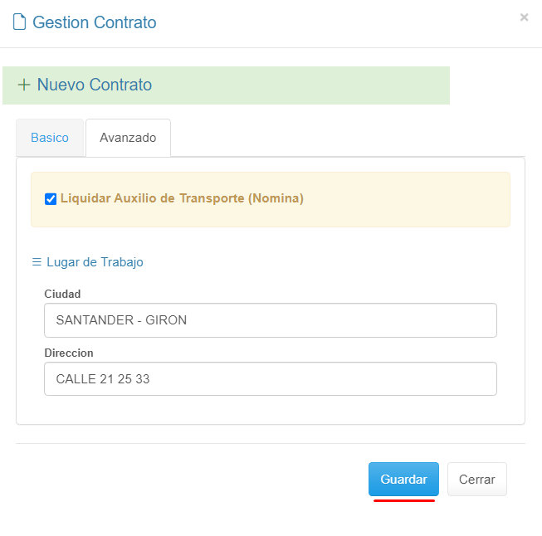542x536 pixels.
Task: Focus the Ciudad field showing SANTANDER - GIRON
Action: (x=270, y=320)
